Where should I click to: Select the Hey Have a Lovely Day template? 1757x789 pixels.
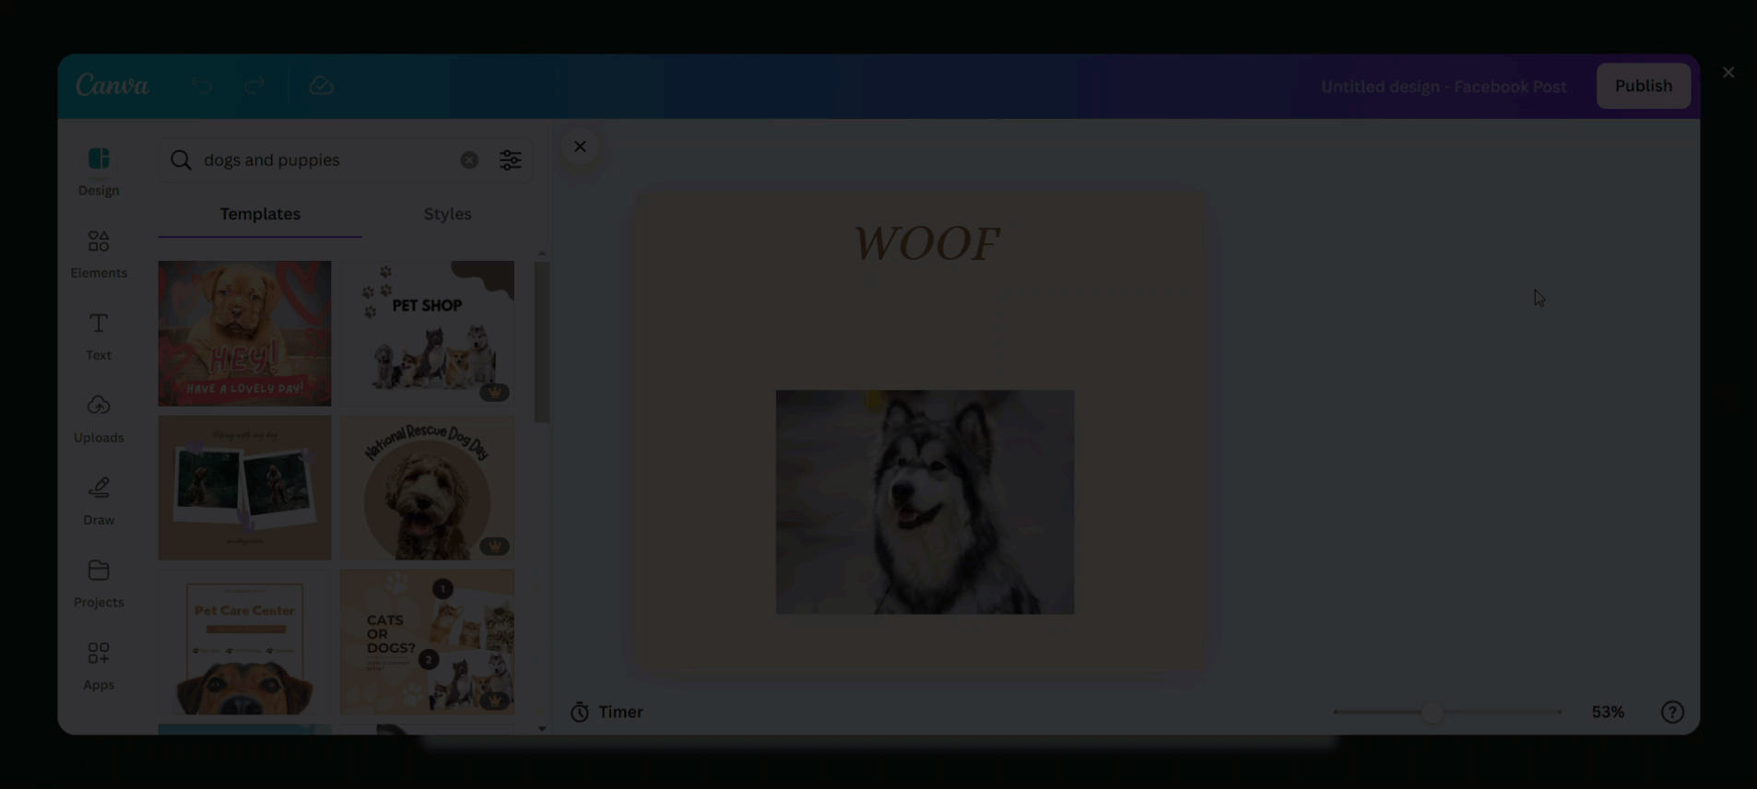point(244,334)
